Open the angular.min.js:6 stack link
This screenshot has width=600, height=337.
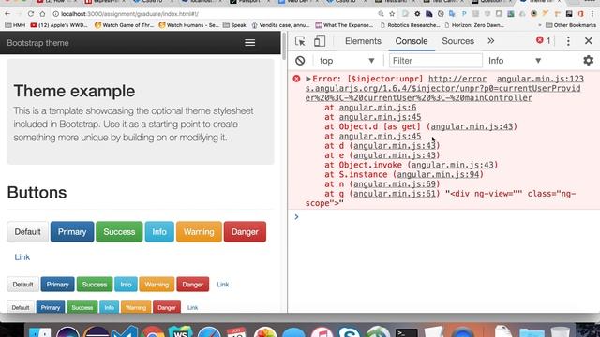point(377,108)
